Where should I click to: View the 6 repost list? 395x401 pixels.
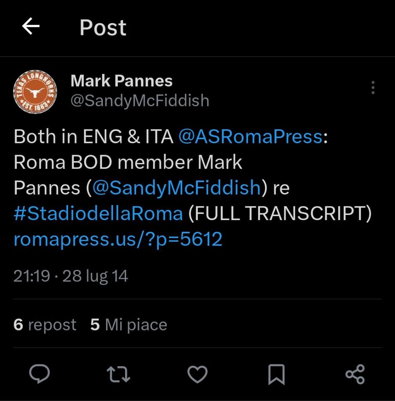(45, 325)
